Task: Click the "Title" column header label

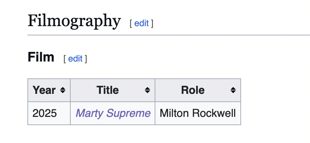Action: (x=108, y=90)
